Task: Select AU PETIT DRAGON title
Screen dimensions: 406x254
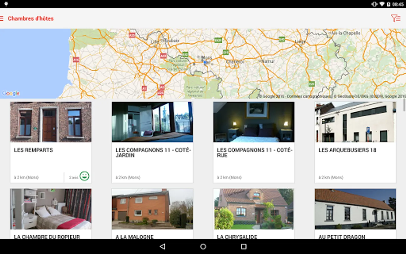Action: (342, 237)
